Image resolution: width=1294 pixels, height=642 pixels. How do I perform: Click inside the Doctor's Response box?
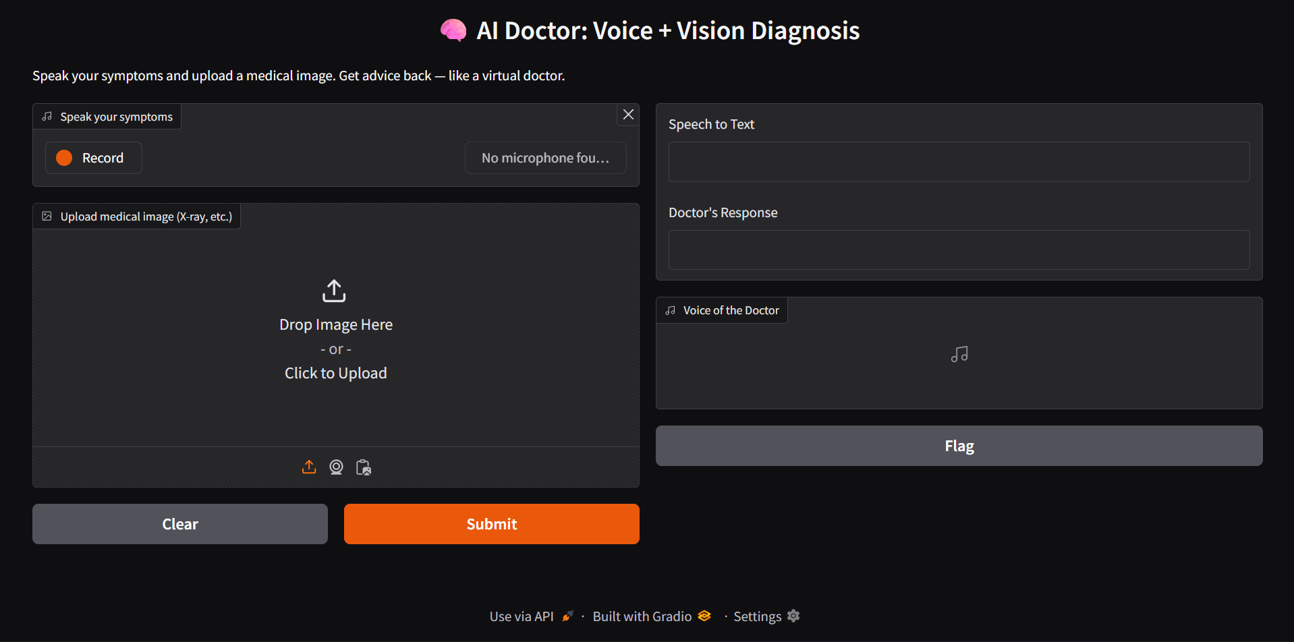(x=959, y=250)
